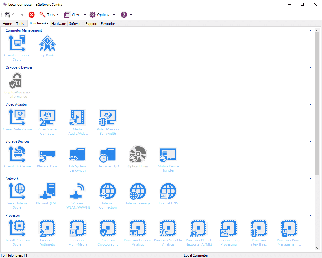Viewport: 322px width, 258px height.
Task: Switch to the Support tab
Action: 92,24
